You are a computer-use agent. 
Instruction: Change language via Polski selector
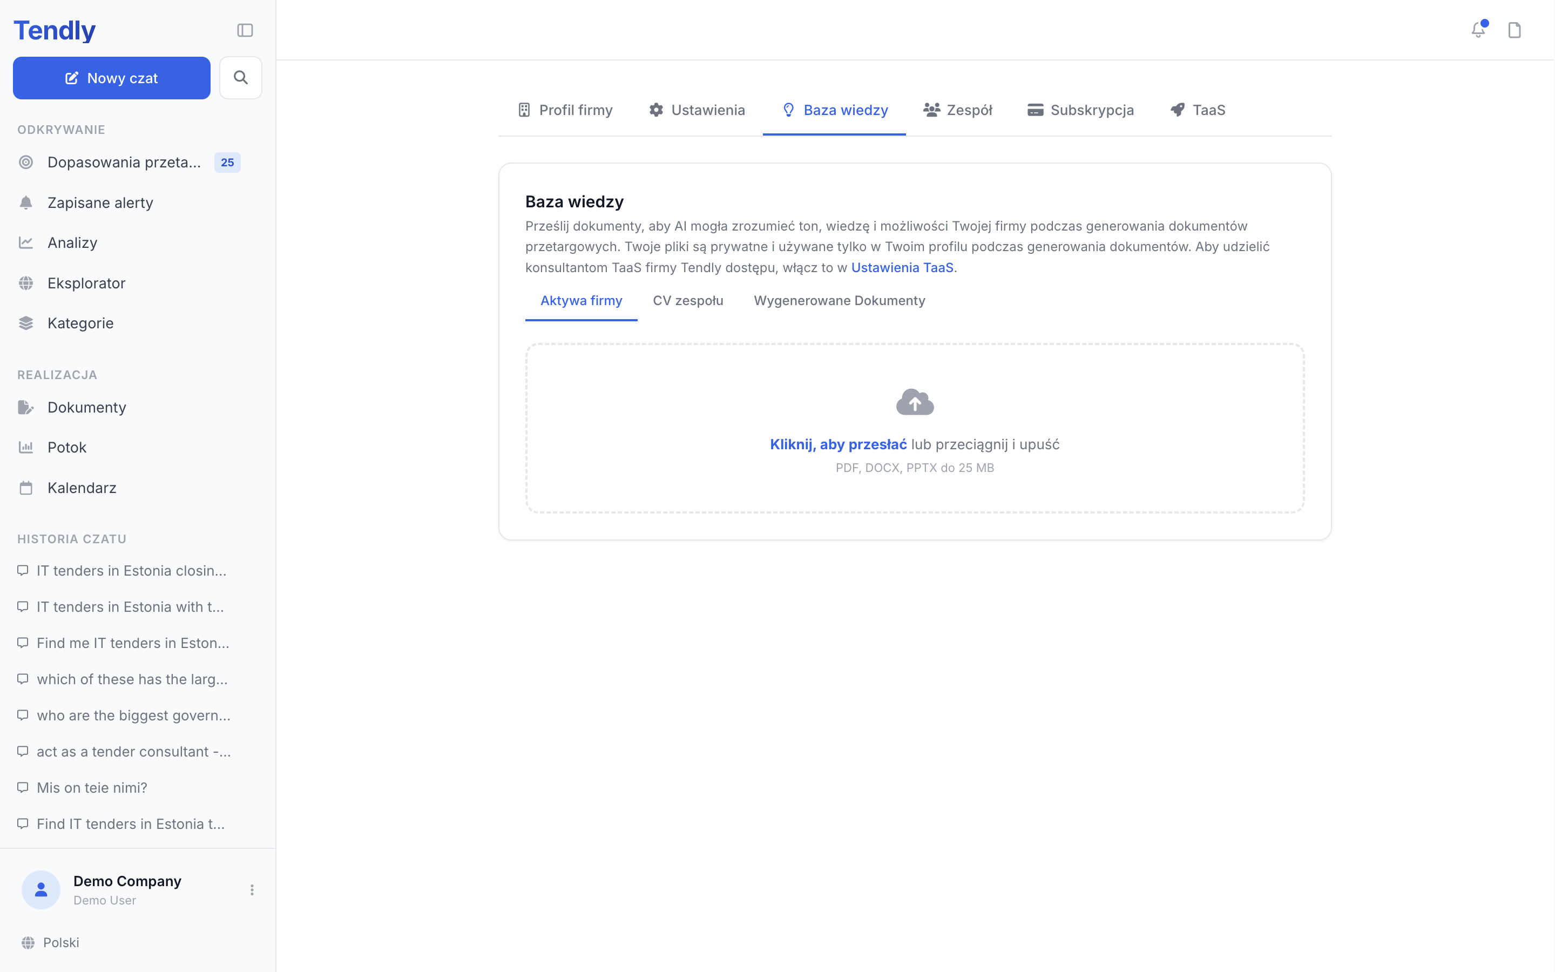[51, 942]
